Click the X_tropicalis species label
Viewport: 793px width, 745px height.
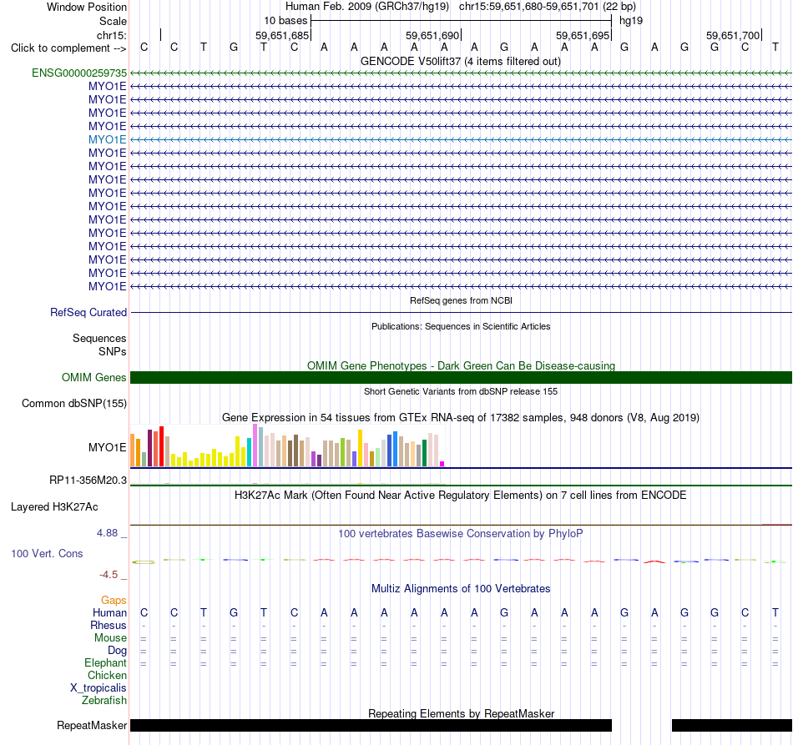[x=98, y=688]
